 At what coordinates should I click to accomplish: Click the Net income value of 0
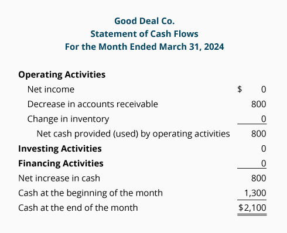point(264,90)
